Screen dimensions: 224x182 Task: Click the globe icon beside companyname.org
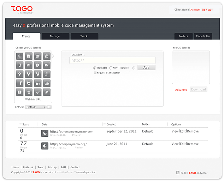[x=45, y=146]
